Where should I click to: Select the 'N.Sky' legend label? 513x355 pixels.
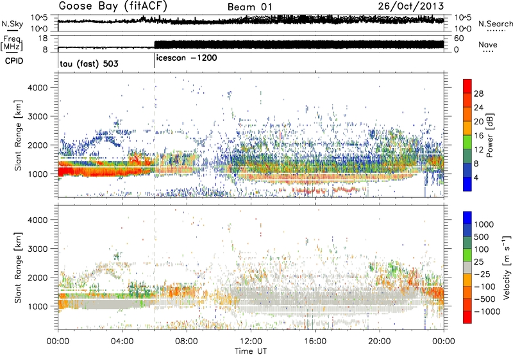(x=12, y=24)
